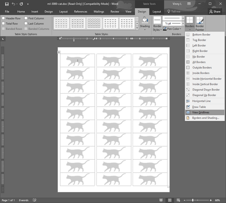Check the Total Row option
The width and height of the screenshot is (226, 203).
coord(3,24)
